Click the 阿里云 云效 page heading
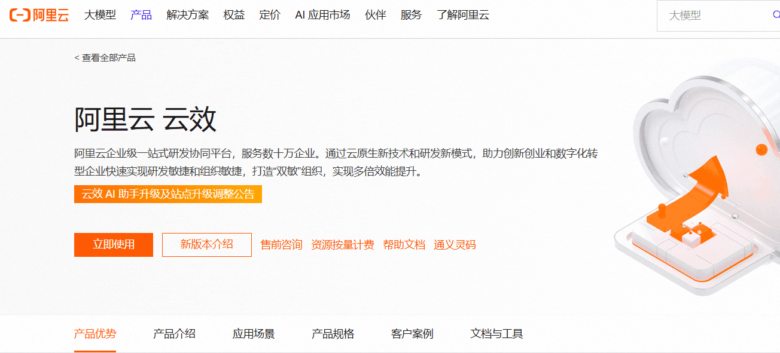This screenshot has width=780, height=353. (x=145, y=120)
